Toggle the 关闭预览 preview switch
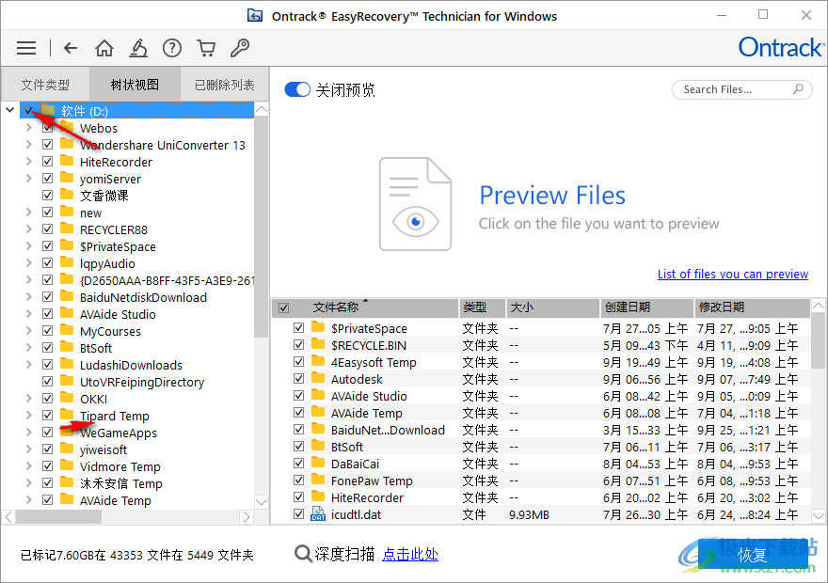Image resolution: width=828 pixels, height=583 pixels. coord(297,89)
